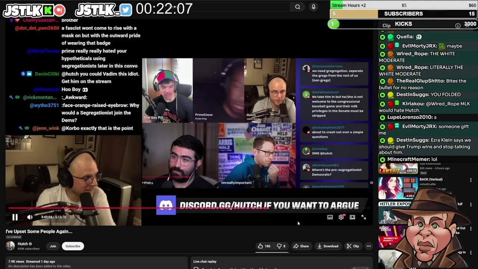478x269 pixels.
Task: Click the green X icon beside the Ezra Klein message
Action: (382, 140)
